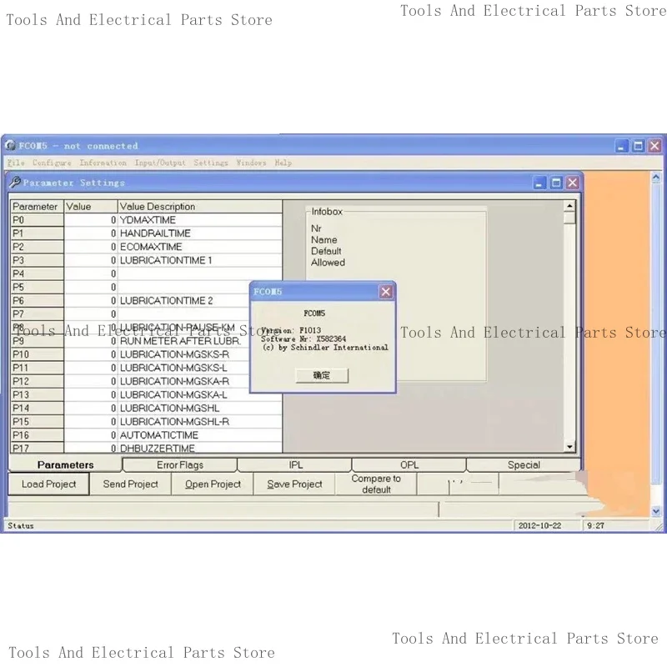Click main window scrollbar up arrow

tap(656, 178)
